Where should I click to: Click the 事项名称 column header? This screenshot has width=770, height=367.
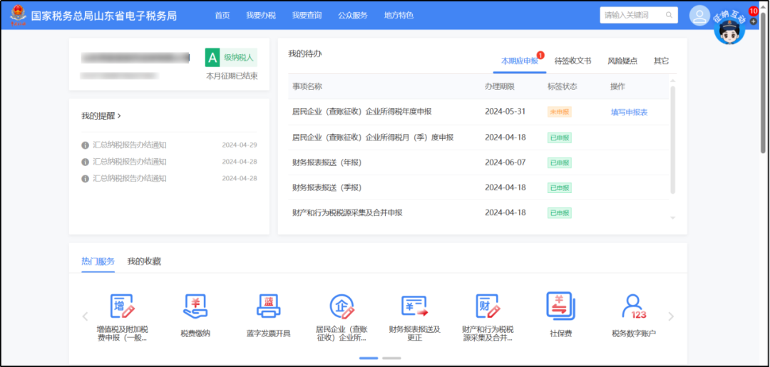click(307, 86)
